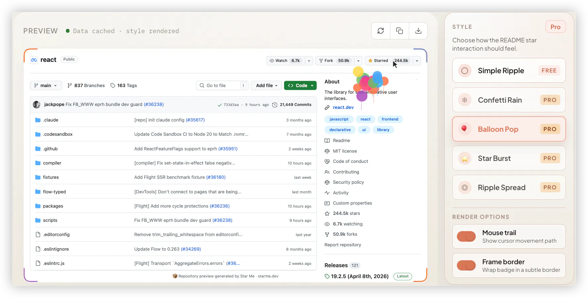Expand the Add file dropdown
This screenshot has height=298, width=588.
(267, 85)
